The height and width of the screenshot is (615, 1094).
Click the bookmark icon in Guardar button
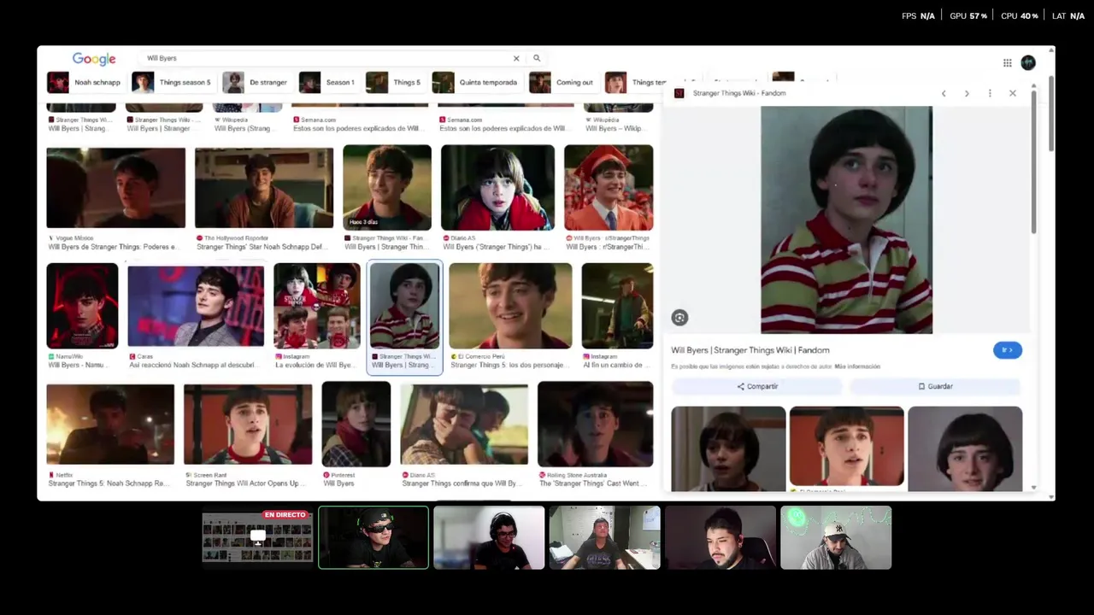click(x=921, y=386)
